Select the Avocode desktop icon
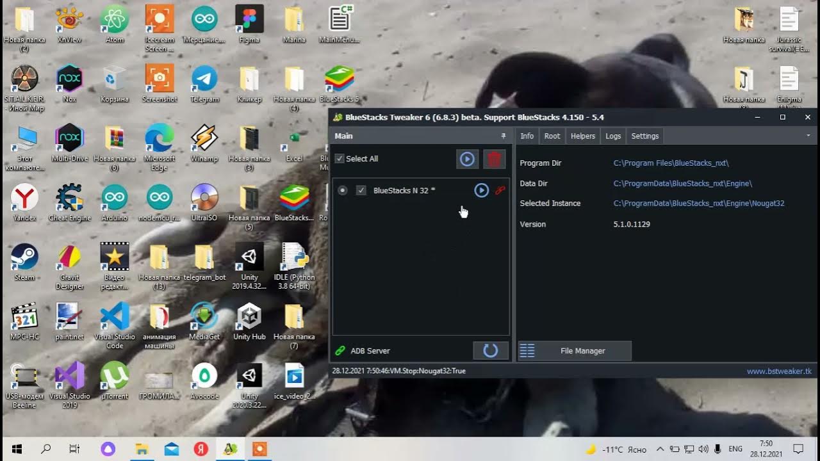The width and height of the screenshot is (820, 461). (x=204, y=381)
